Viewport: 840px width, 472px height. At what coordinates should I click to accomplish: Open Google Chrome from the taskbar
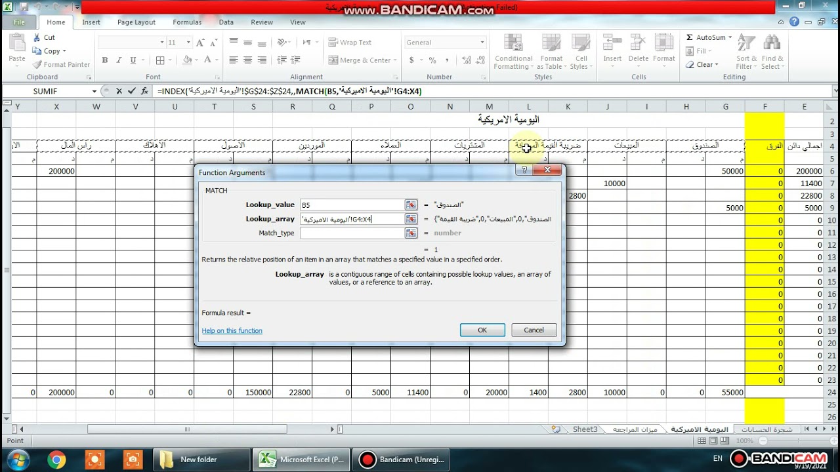click(x=56, y=460)
